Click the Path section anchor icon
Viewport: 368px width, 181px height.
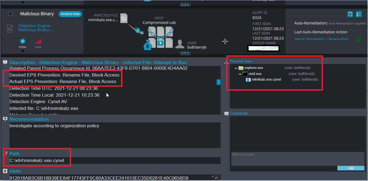5,154
